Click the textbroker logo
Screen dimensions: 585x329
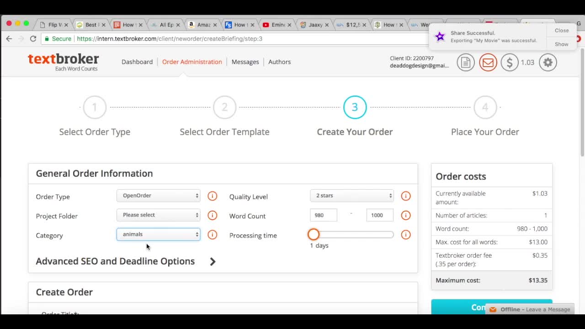tap(64, 62)
